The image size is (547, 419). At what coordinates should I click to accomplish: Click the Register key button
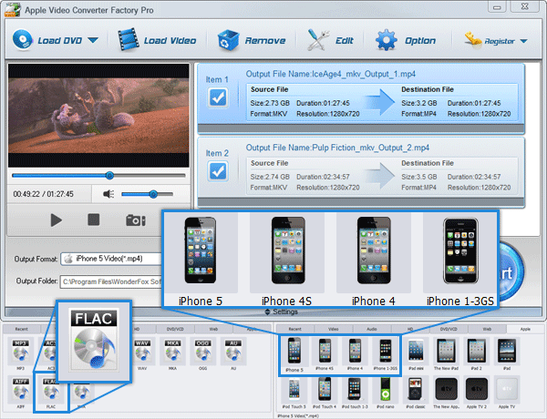coord(489,41)
